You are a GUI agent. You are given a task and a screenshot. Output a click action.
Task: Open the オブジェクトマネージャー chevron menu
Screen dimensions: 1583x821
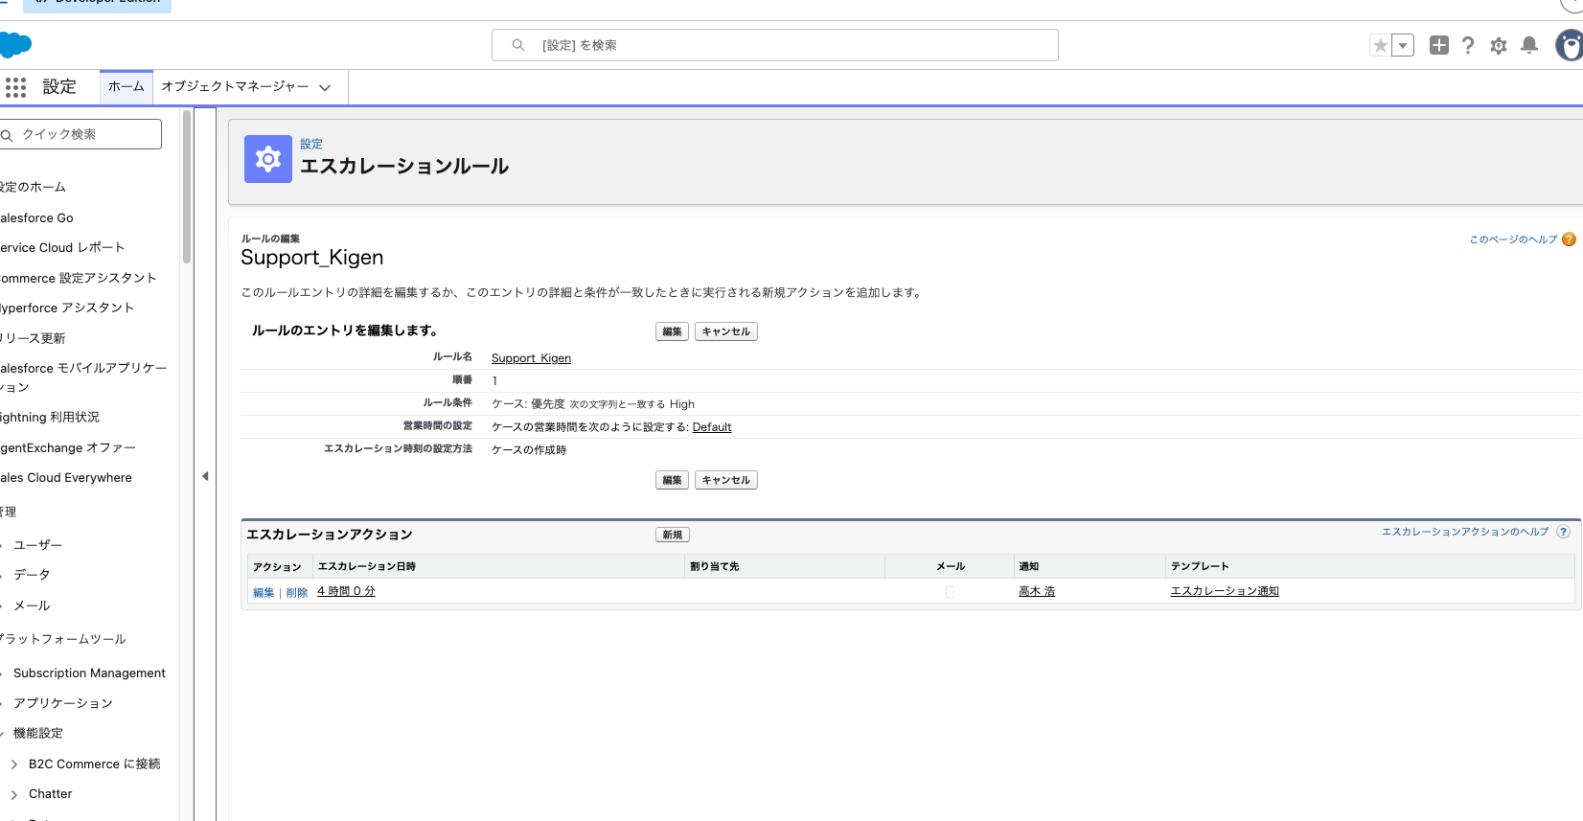(x=325, y=87)
